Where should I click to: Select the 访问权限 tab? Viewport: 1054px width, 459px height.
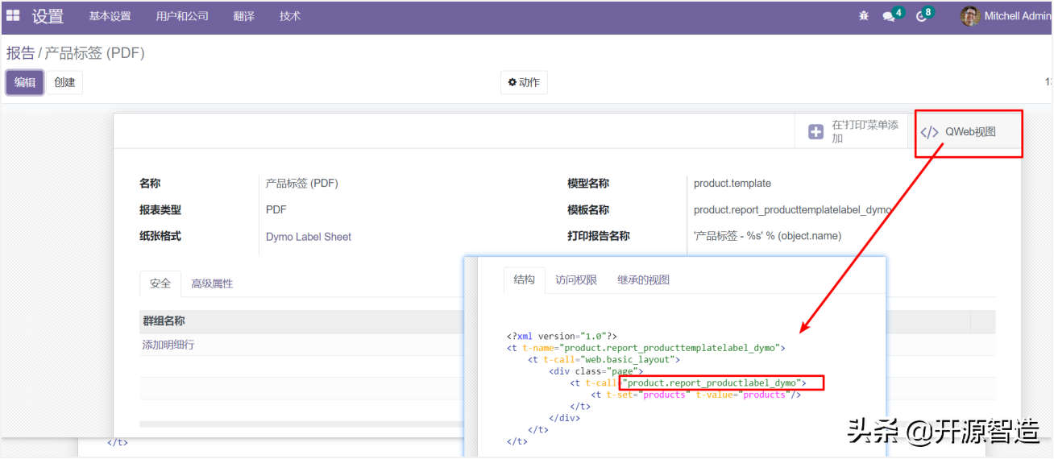point(576,280)
